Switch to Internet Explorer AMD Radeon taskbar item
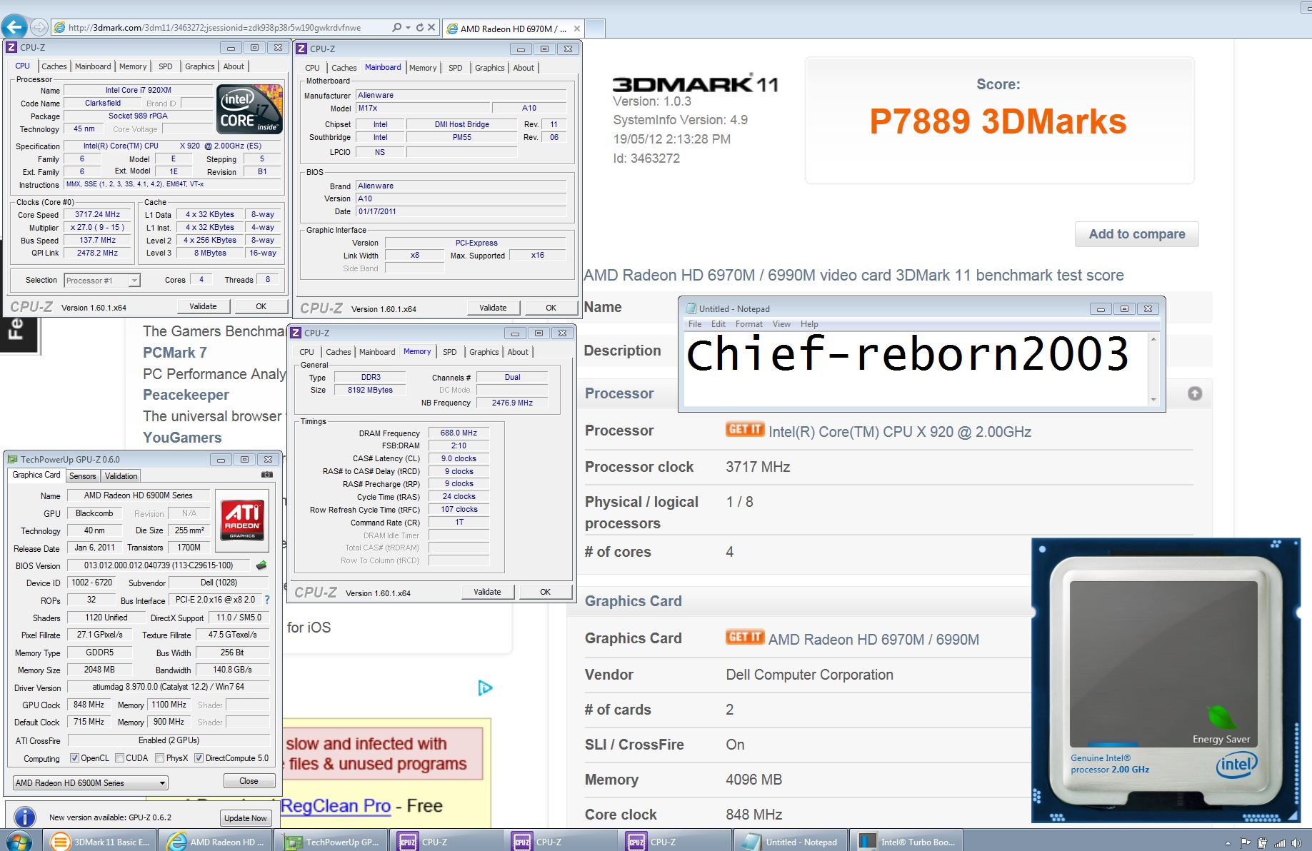Viewport: 1312px width, 851px height. tap(216, 842)
